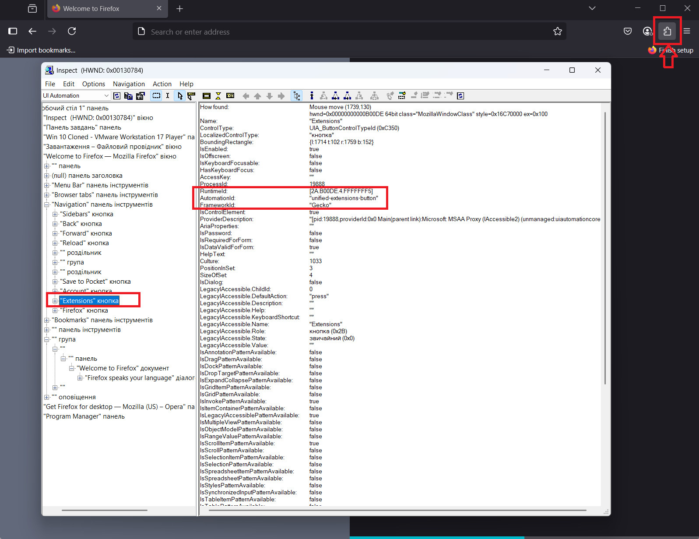
Task: Expand the "Bookmarks" toolbar tree node
Action: 47,320
